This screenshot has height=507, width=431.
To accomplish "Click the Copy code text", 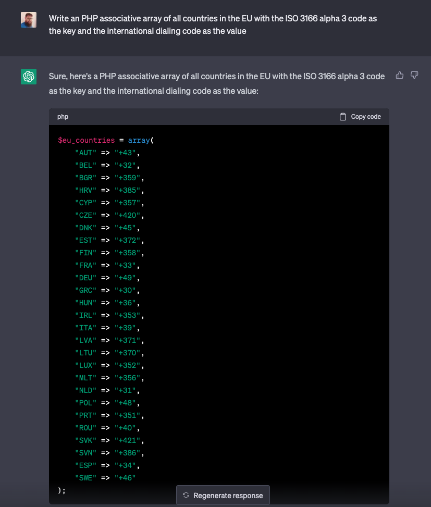I will pos(366,117).
